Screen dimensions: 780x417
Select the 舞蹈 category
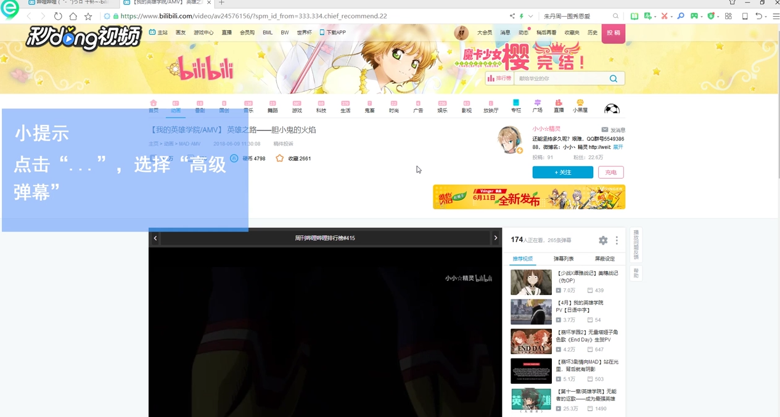(273, 107)
